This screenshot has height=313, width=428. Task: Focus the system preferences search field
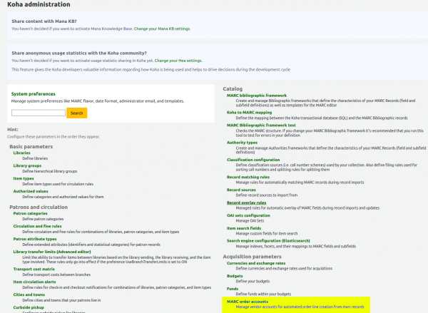[x=39, y=113]
